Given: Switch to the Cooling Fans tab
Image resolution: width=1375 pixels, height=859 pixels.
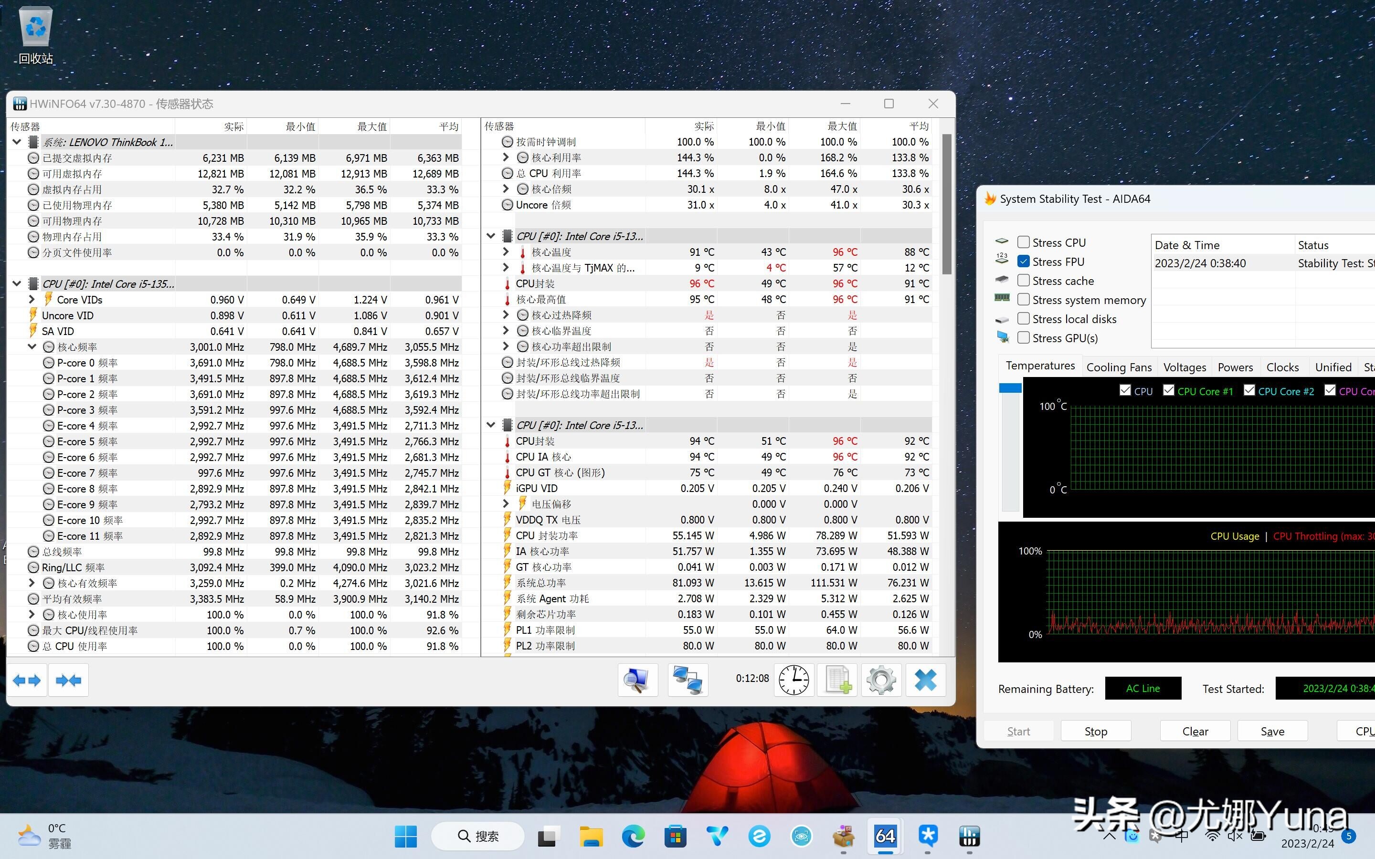Looking at the screenshot, I should tap(1119, 367).
